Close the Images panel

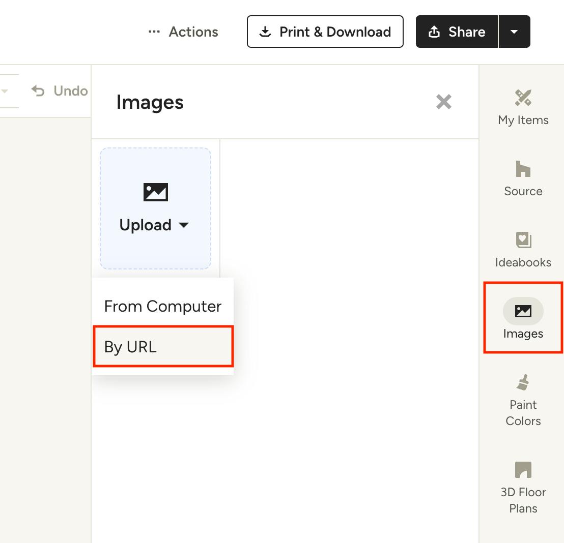point(443,102)
